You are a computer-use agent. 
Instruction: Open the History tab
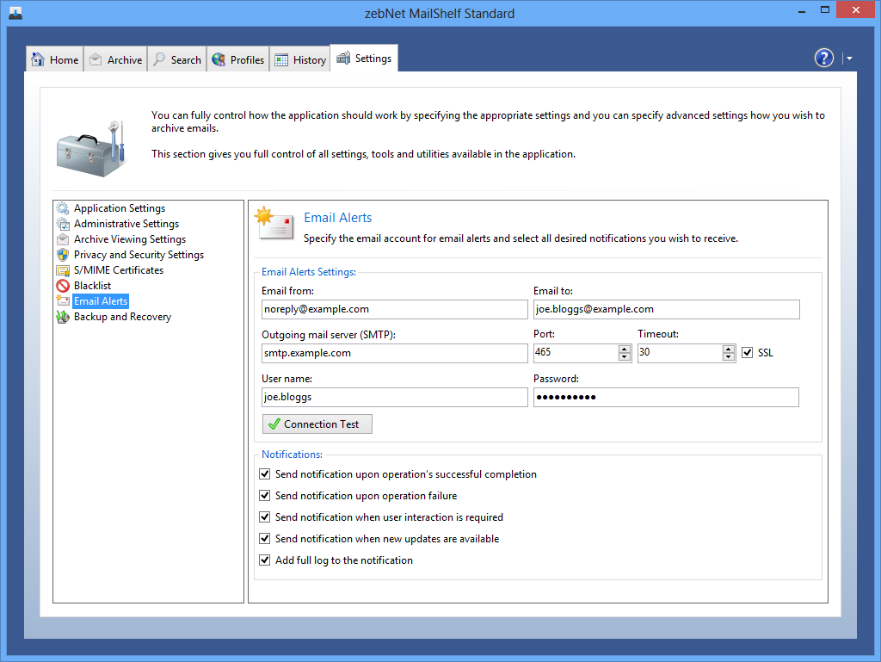pyautogui.click(x=300, y=59)
